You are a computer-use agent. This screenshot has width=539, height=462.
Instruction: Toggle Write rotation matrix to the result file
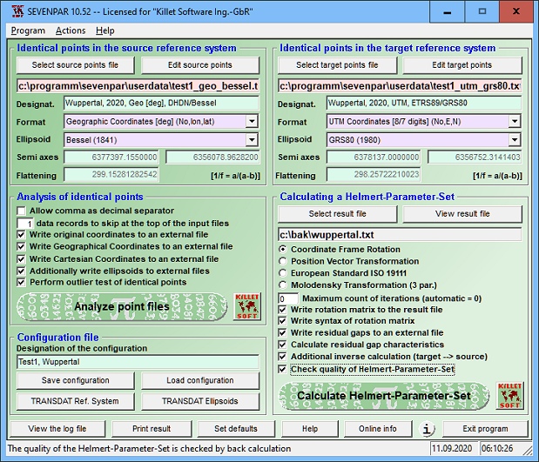[283, 310]
